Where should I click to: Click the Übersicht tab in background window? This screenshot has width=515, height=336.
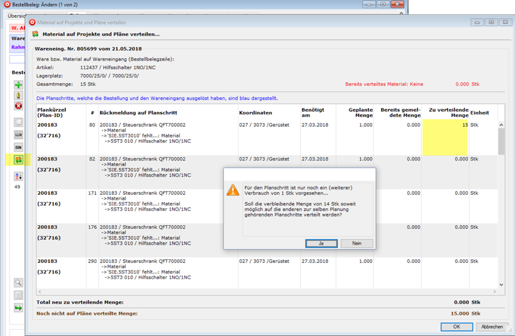tap(17, 16)
